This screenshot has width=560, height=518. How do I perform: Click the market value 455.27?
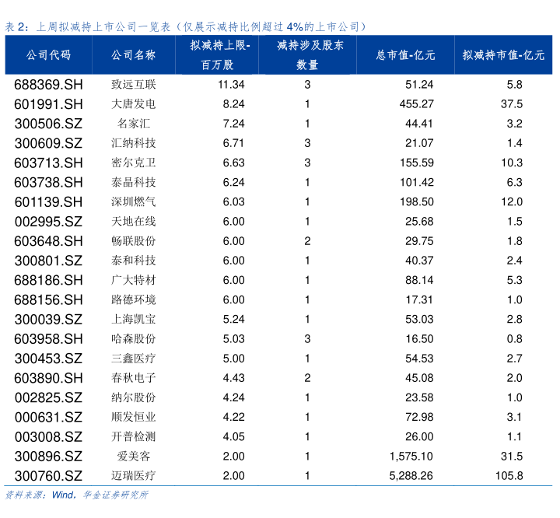[416, 104]
